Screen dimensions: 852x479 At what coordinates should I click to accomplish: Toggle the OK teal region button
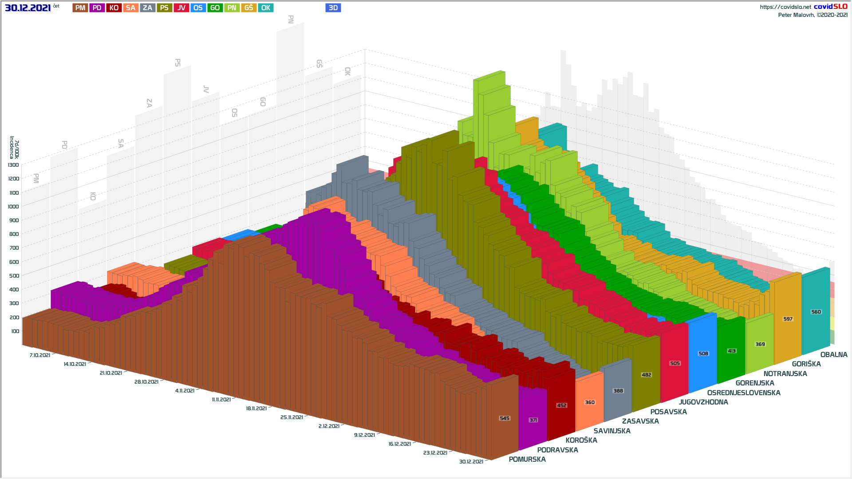pyautogui.click(x=266, y=8)
